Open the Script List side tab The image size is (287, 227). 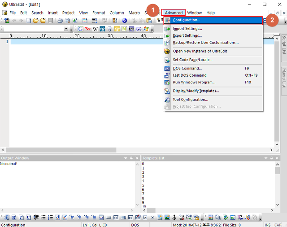point(284,48)
